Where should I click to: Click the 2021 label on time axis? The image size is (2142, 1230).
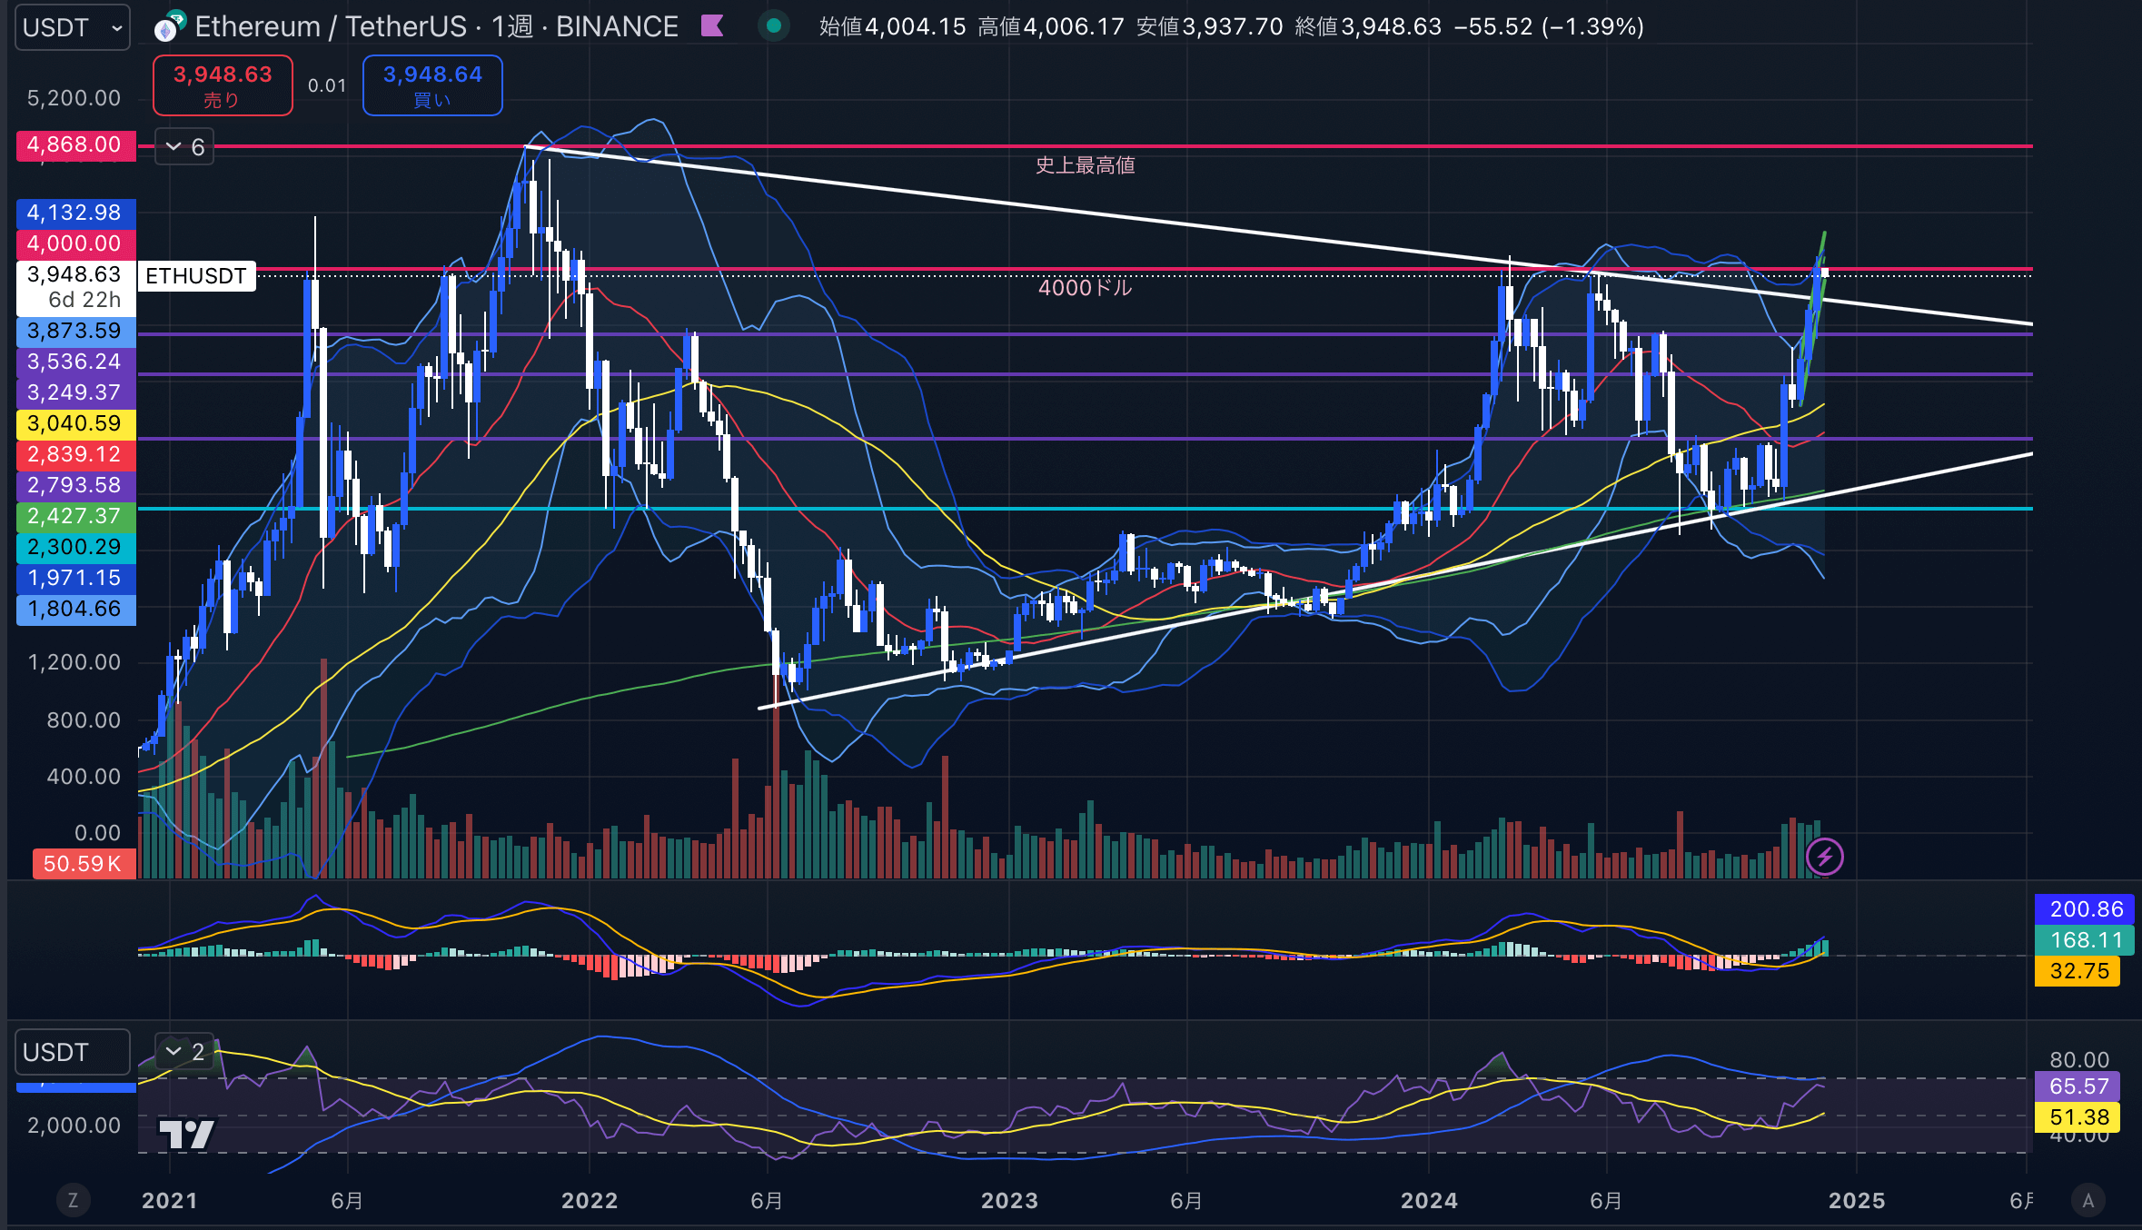(170, 1201)
